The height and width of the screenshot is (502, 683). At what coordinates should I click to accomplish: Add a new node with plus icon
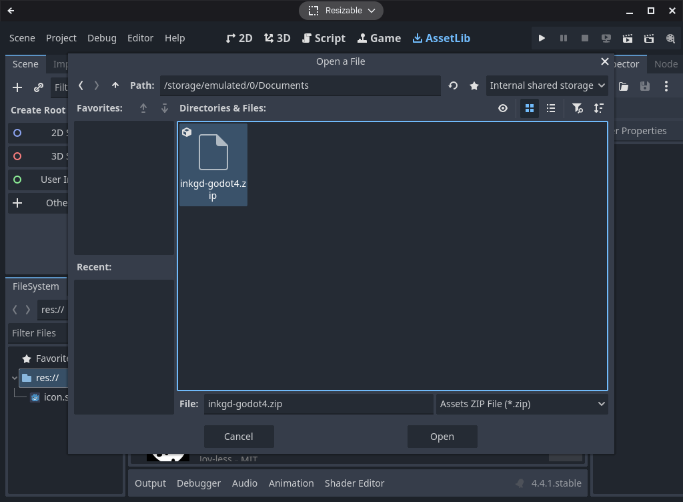17,87
